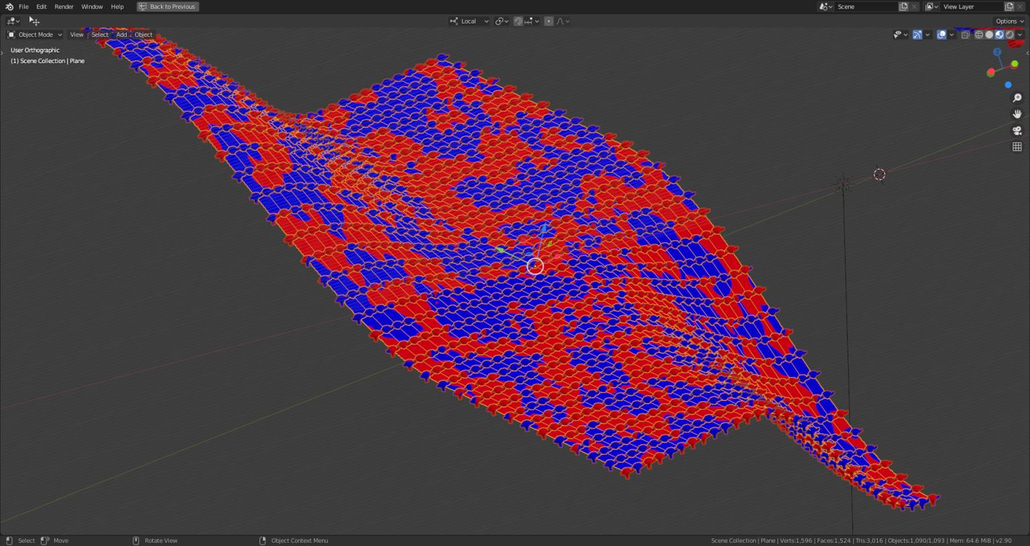
Task: Open proportional editing falloff dropdown
Action: click(x=563, y=21)
